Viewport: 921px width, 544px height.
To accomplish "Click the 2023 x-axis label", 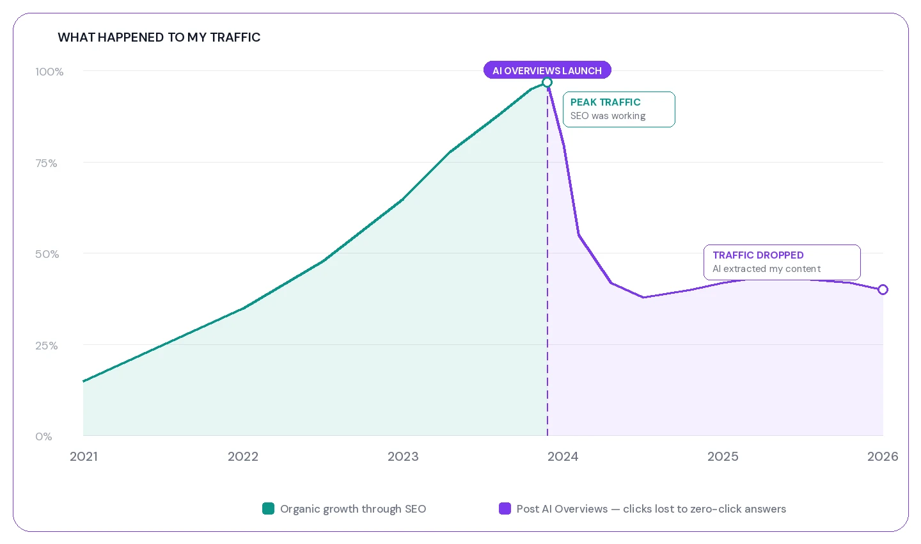I will [403, 456].
